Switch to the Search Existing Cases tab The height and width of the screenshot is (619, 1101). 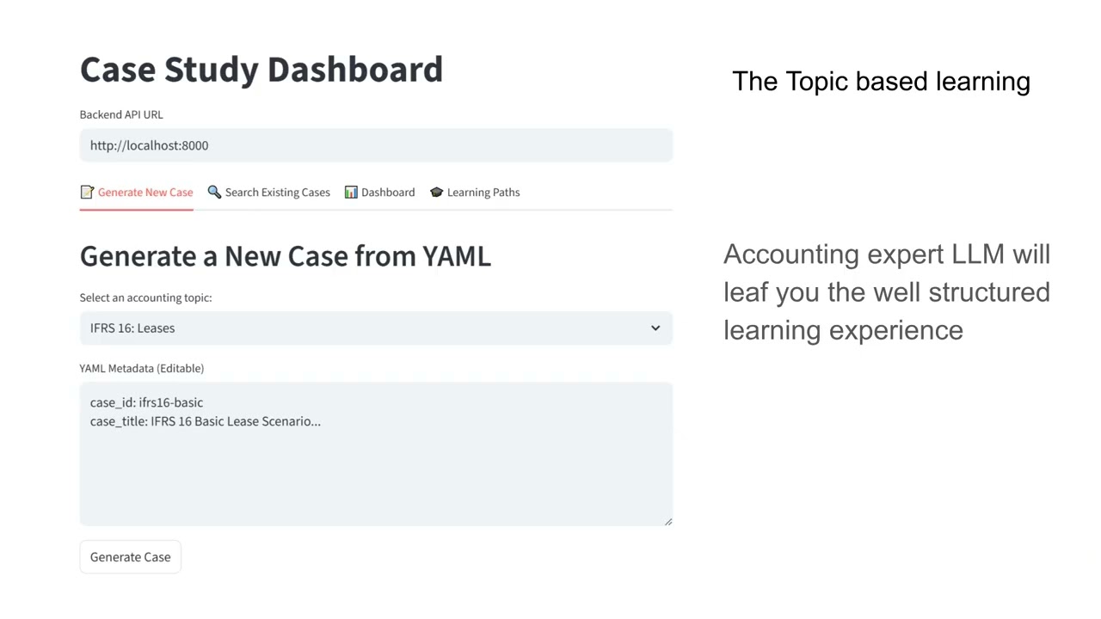[x=277, y=193]
